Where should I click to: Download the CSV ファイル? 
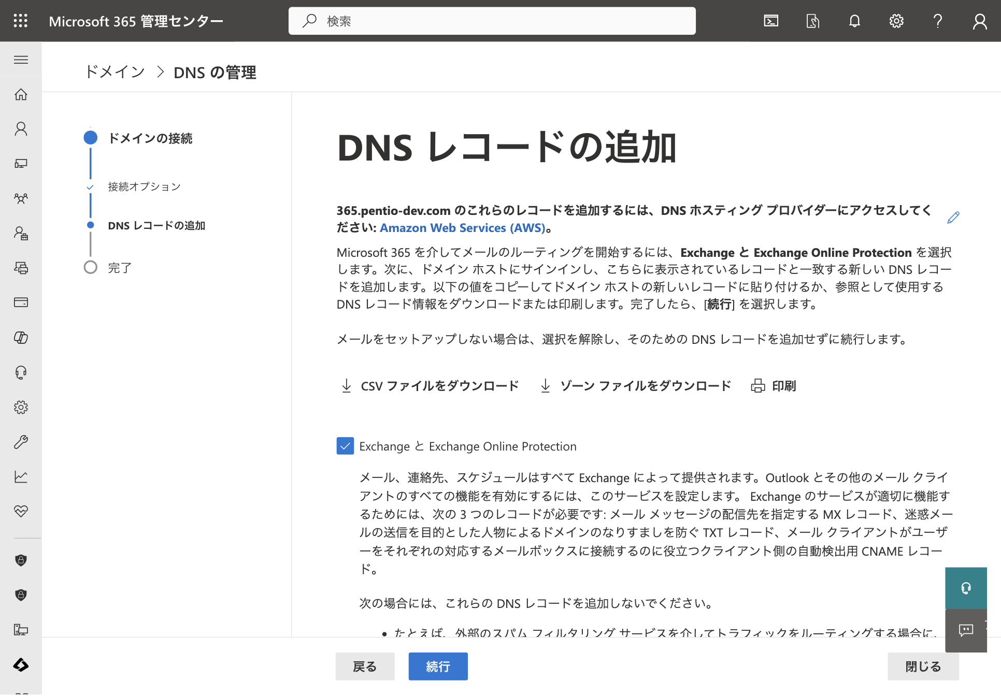430,386
